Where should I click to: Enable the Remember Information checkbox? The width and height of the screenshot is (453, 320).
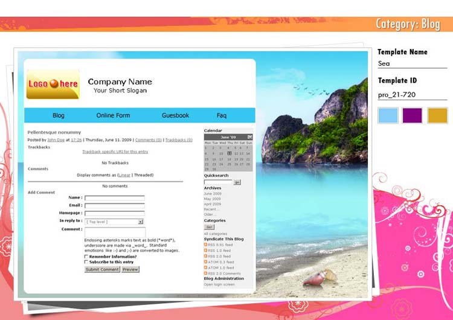click(x=86, y=257)
